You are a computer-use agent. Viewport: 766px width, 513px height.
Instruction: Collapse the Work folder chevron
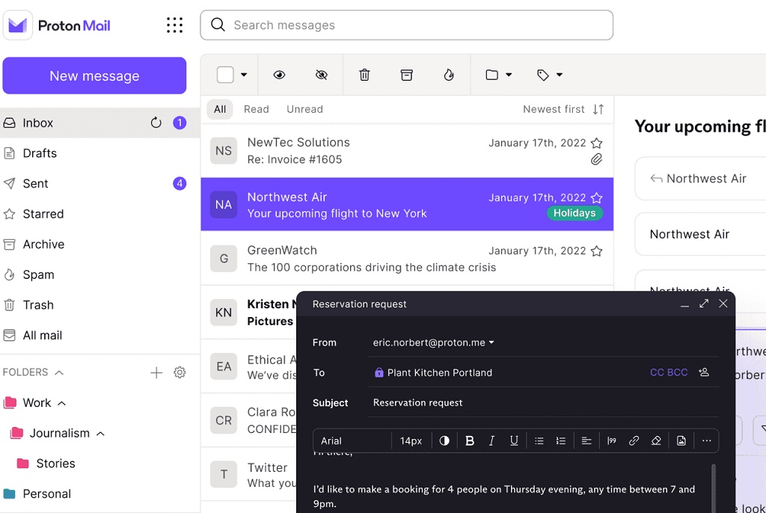coord(62,403)
